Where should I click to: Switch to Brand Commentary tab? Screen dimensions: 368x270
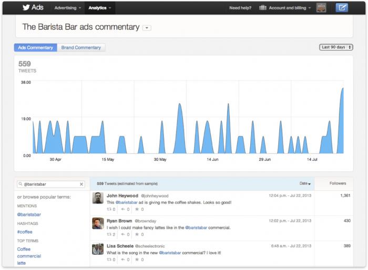pyautogui.click(x=81, y=47)
